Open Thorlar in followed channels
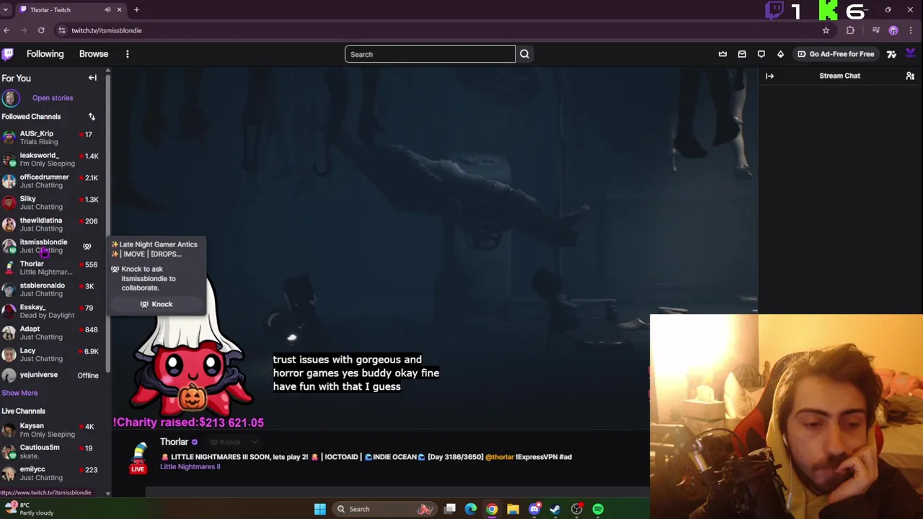Screen dimensions: 923x519 click(53, 267)
